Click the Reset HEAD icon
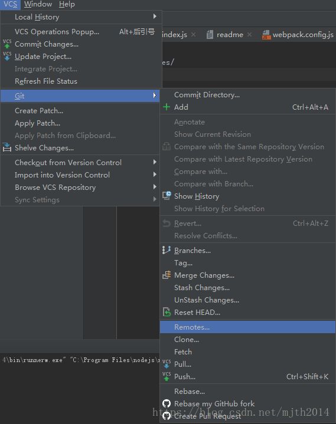336x424 pixels. (x=167, y=312)
